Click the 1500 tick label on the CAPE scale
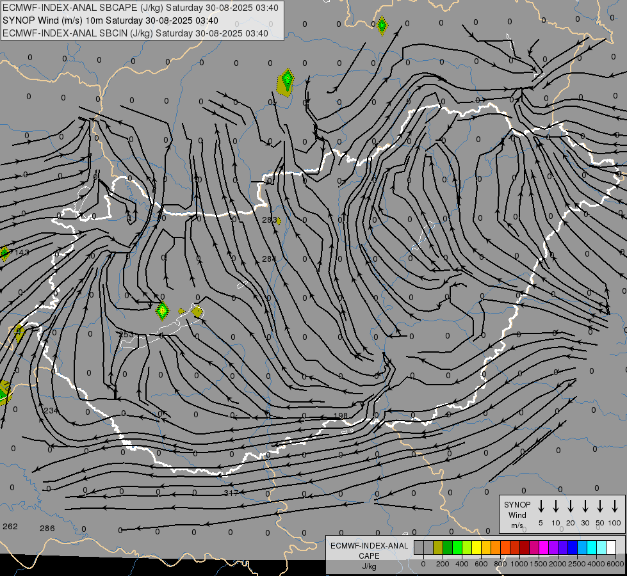This screenshot has height=576, width=627. coord(539,564)
